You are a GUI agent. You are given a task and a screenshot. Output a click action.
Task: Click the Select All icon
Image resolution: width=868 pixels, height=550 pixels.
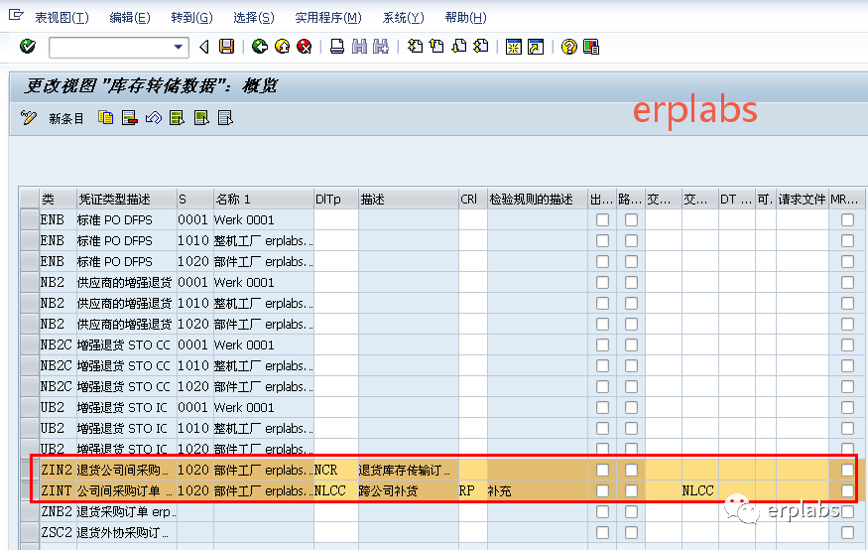pos(178,118)
